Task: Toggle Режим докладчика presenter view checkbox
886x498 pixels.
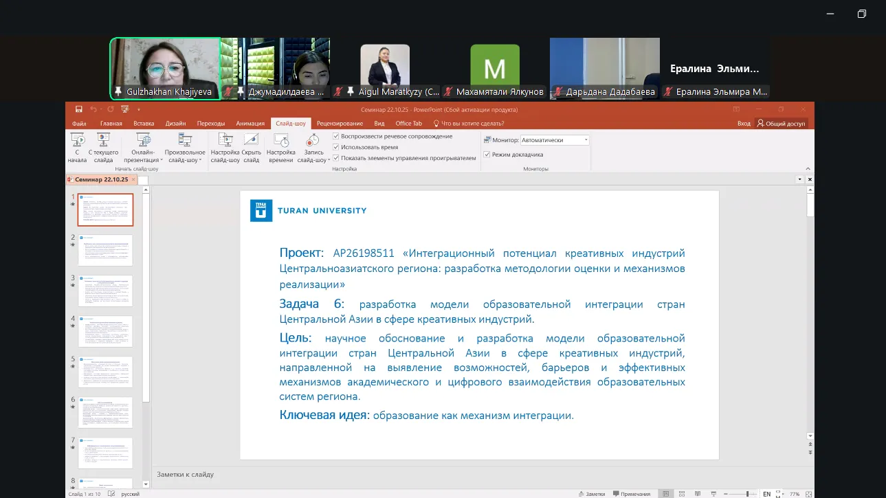Action: point(487,155)
